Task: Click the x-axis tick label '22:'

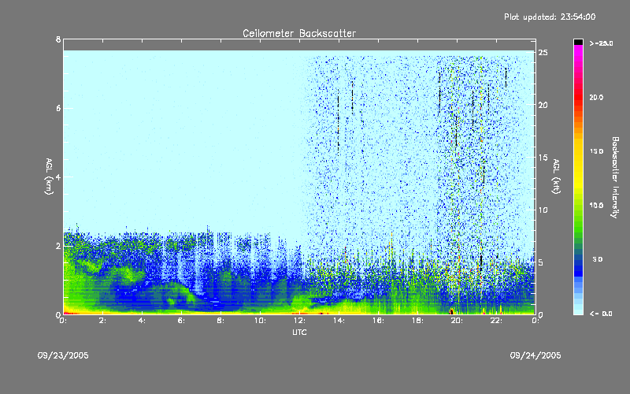Action: (496, 321)
